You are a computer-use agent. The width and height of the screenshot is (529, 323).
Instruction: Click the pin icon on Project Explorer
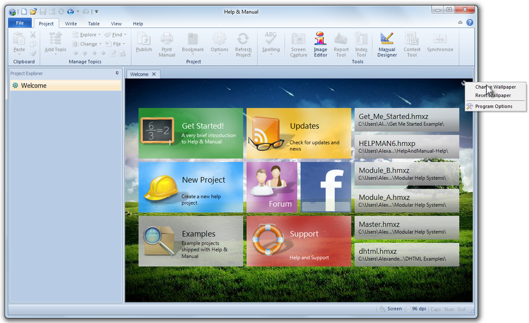coord(117,73)
